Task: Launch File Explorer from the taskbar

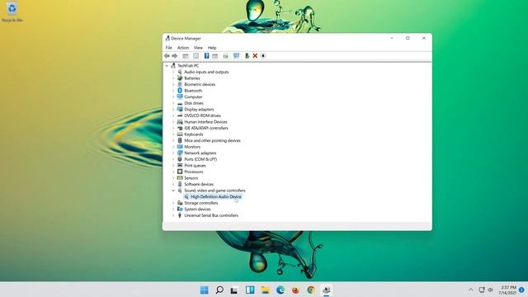Action: coord(265,290)
